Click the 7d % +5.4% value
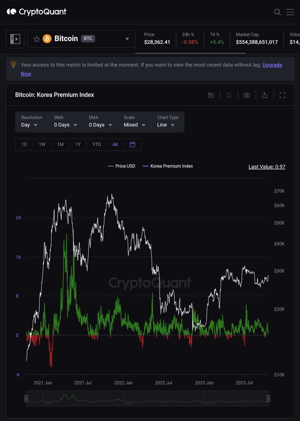The width and height of the screenshot is (300, 421). [x=217, y=42]
